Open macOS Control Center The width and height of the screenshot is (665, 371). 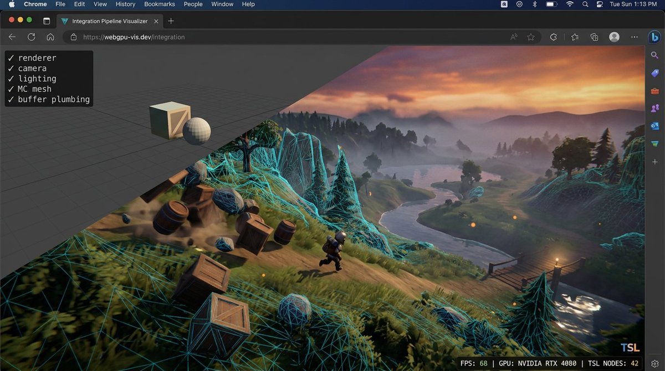click(x=600, y=4)
